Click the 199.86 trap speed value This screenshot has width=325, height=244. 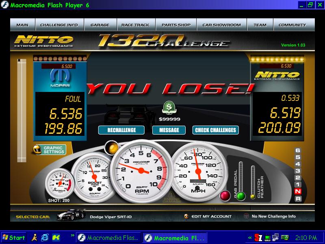pos(63,129)
